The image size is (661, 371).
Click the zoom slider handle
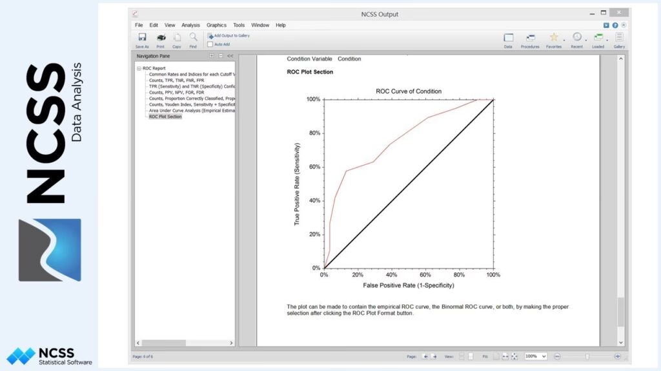pos(587,356)
